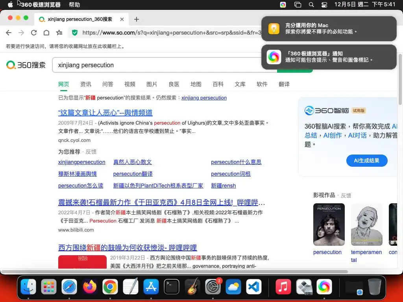Open the cloud weather app in dock

[x=233, y=287]
